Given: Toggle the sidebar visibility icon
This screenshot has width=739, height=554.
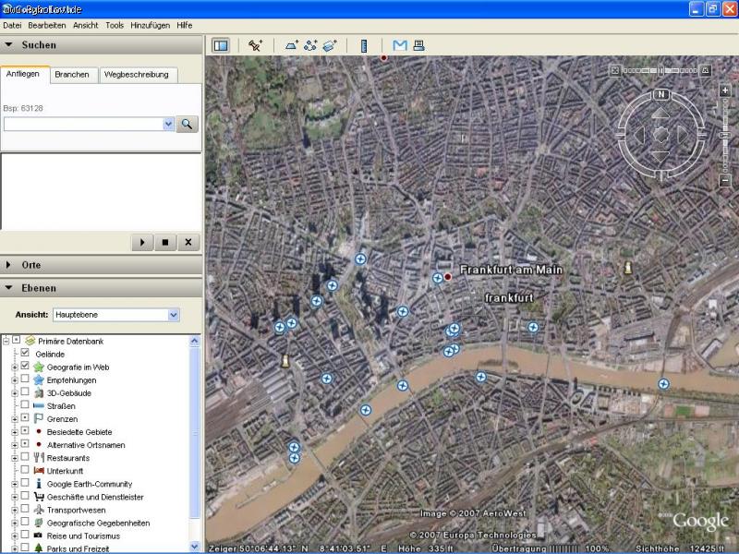Looking at the screenshot, I should [x=221, y=44].
